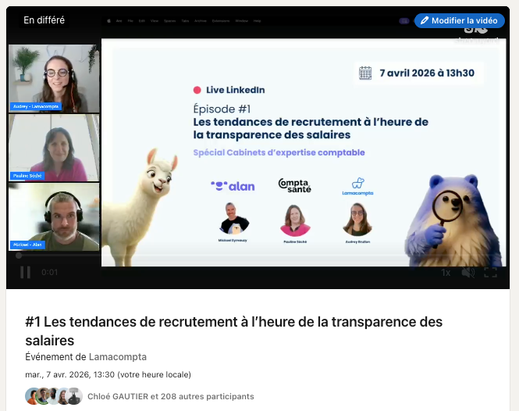Click the Pauline Séché webcam tile

(x=54, y=148)
